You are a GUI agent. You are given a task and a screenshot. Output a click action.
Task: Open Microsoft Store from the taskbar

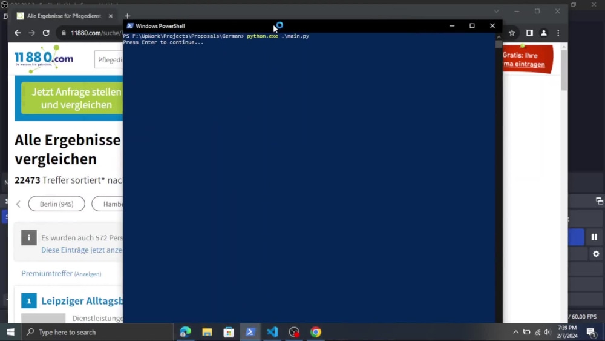[x=229, y=332]
